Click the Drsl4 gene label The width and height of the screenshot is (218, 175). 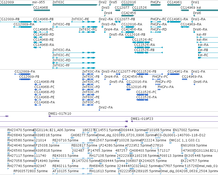108,13
